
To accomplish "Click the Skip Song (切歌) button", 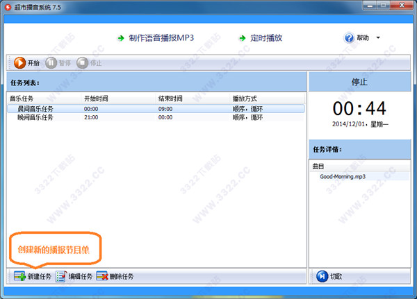I will pos(329,276).
